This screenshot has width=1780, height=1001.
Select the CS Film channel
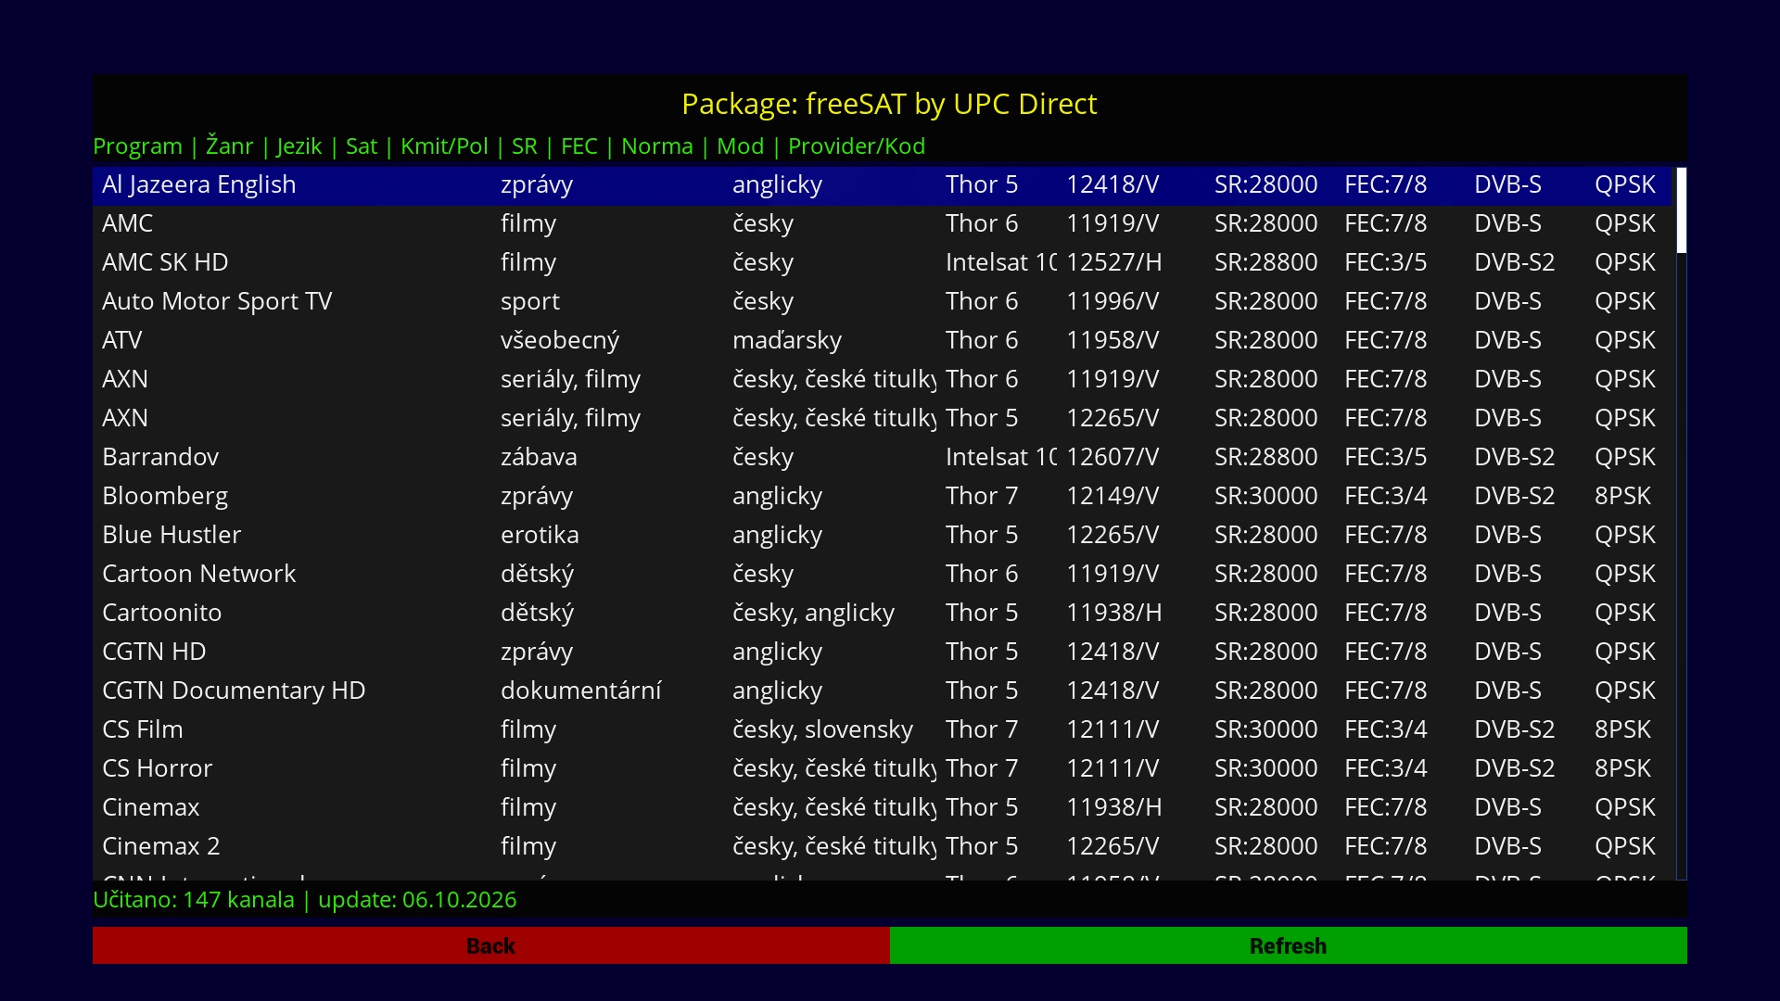882,729
